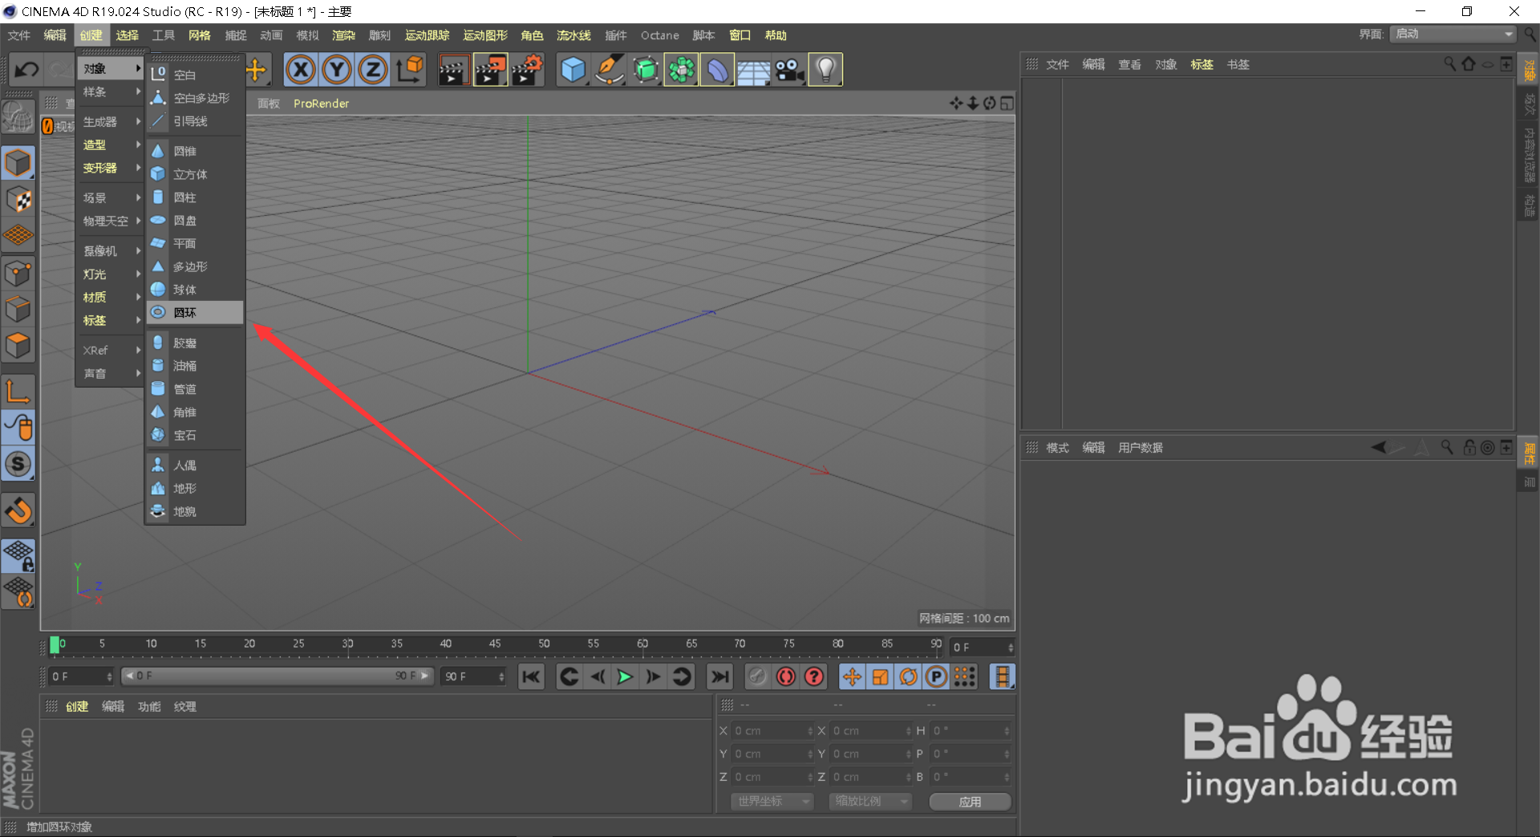Click frame 45 on the timeline ruler
This screenshot has height=837, width=1540.
495,644
